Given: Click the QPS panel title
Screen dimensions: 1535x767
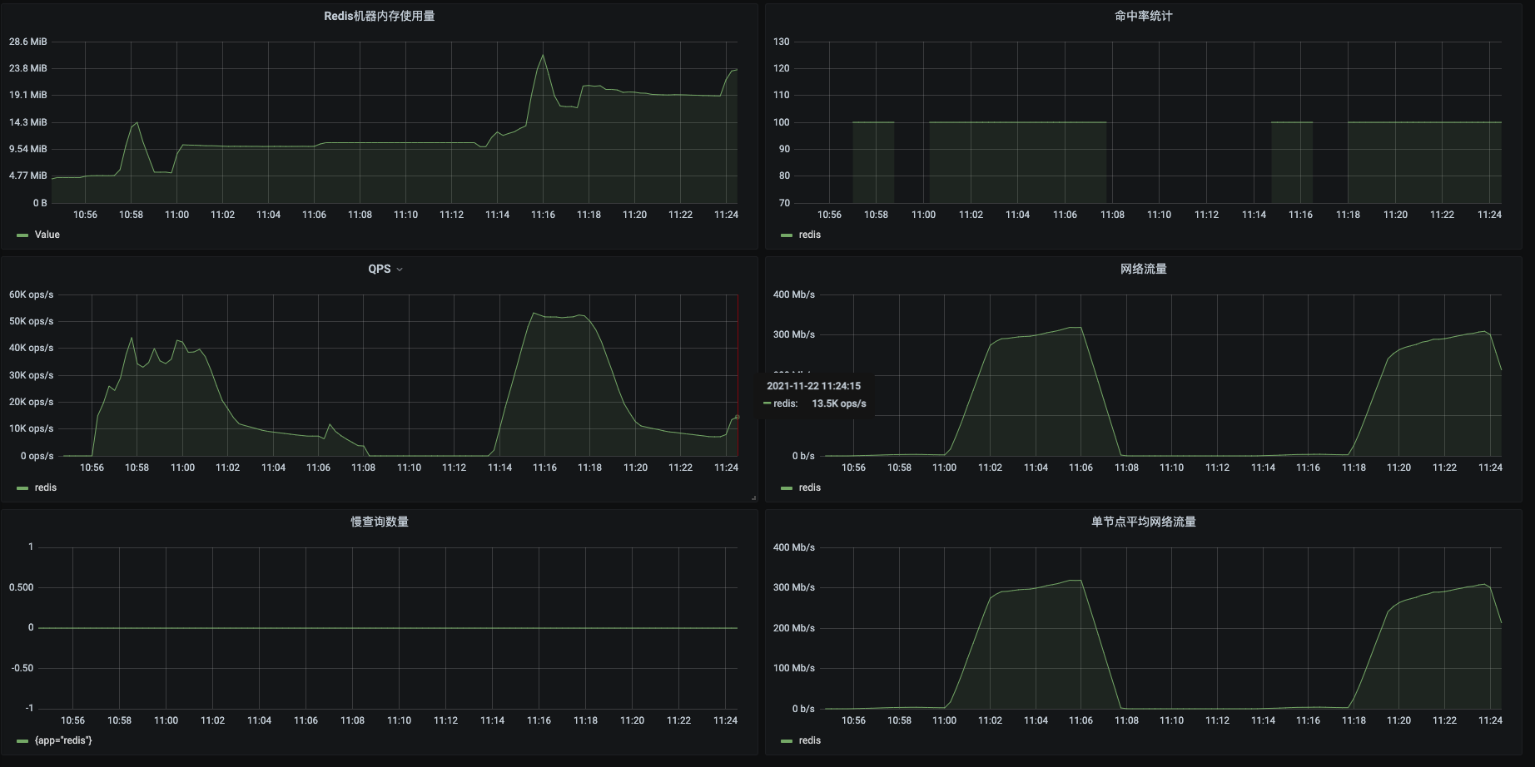Looking at the screenshot, I should (x=380, y=269).
